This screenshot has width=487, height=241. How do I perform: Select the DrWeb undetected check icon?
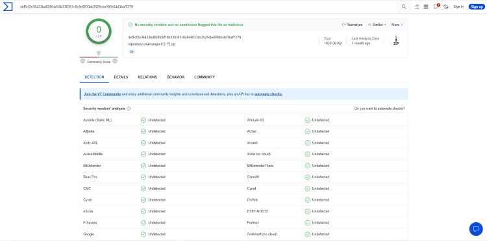pos(308,200)
